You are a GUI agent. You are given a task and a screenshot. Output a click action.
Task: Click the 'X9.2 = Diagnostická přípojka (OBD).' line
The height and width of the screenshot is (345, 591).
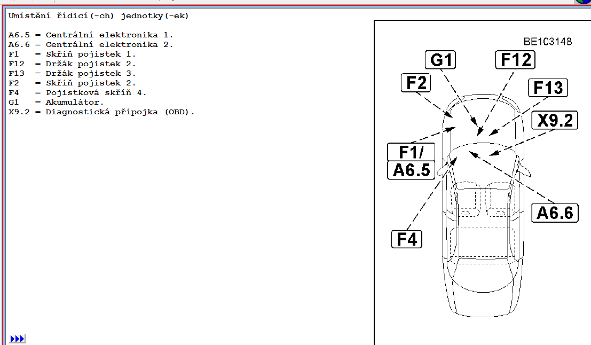click(x=101, y=112)
